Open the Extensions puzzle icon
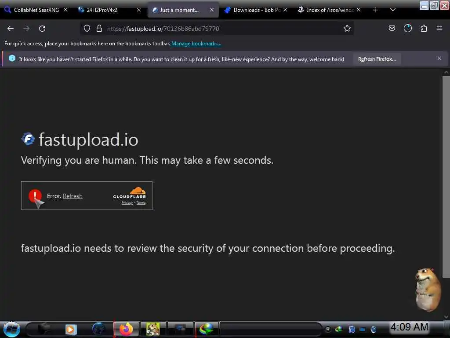 424,28
